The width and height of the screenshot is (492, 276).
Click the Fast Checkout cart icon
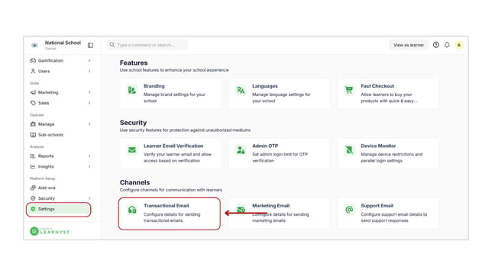coord(349,90)
